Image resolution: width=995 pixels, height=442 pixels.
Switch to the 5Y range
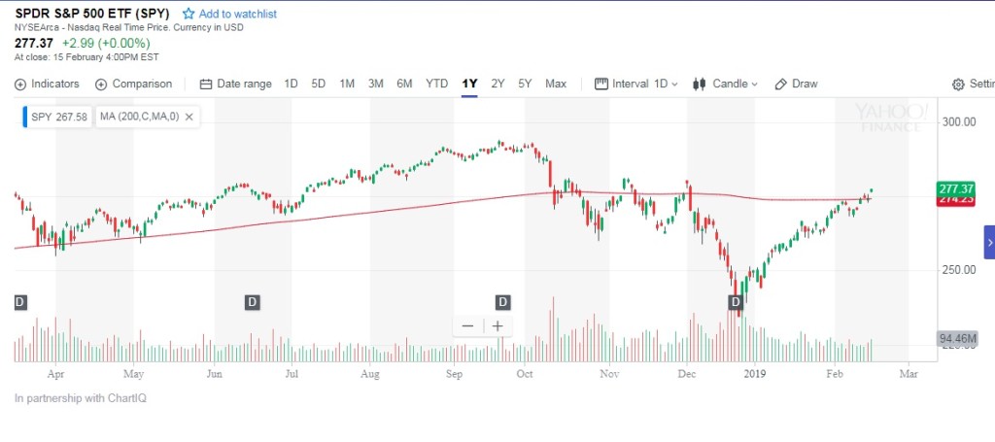coord(525,84)
